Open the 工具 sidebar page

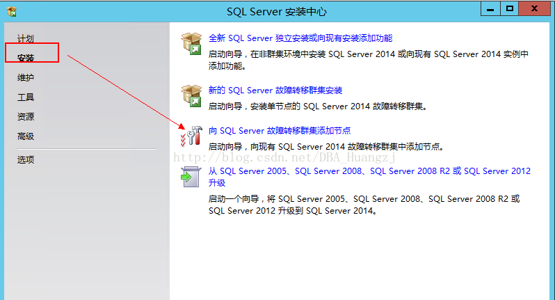pyautogui.click(x=26, y=97)
